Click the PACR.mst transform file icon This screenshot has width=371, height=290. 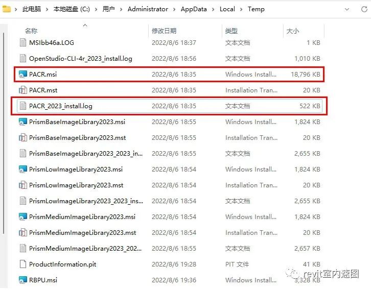point(22,90)
